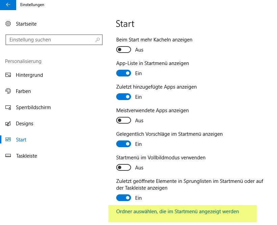277x225 pixels.
Task: Click the Designs brush icon
Action: (8, 124)
